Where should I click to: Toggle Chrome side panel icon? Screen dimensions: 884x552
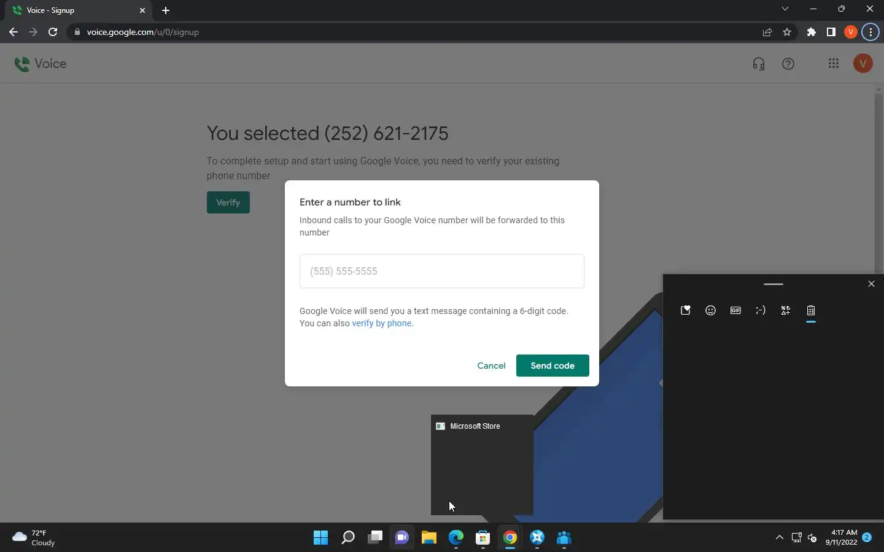tap(831, 32)
